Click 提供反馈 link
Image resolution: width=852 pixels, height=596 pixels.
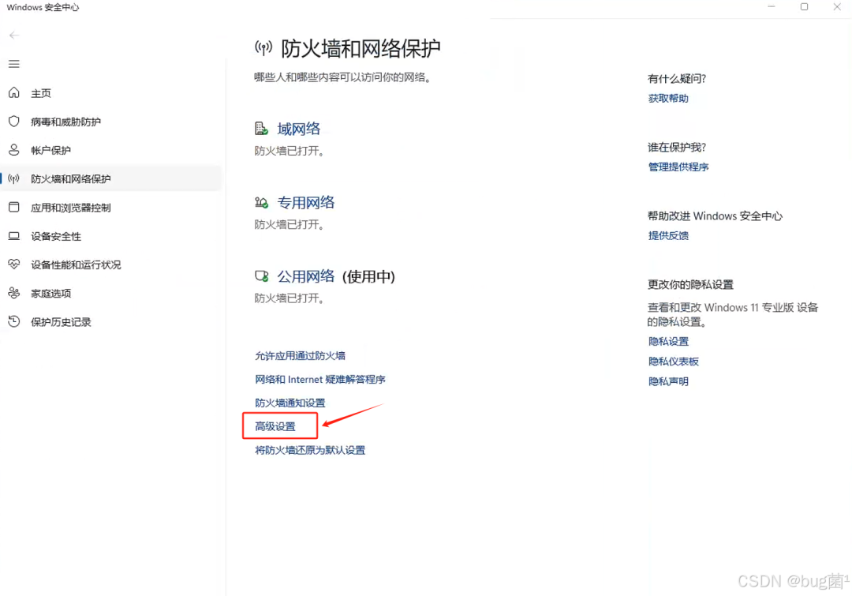668,235
